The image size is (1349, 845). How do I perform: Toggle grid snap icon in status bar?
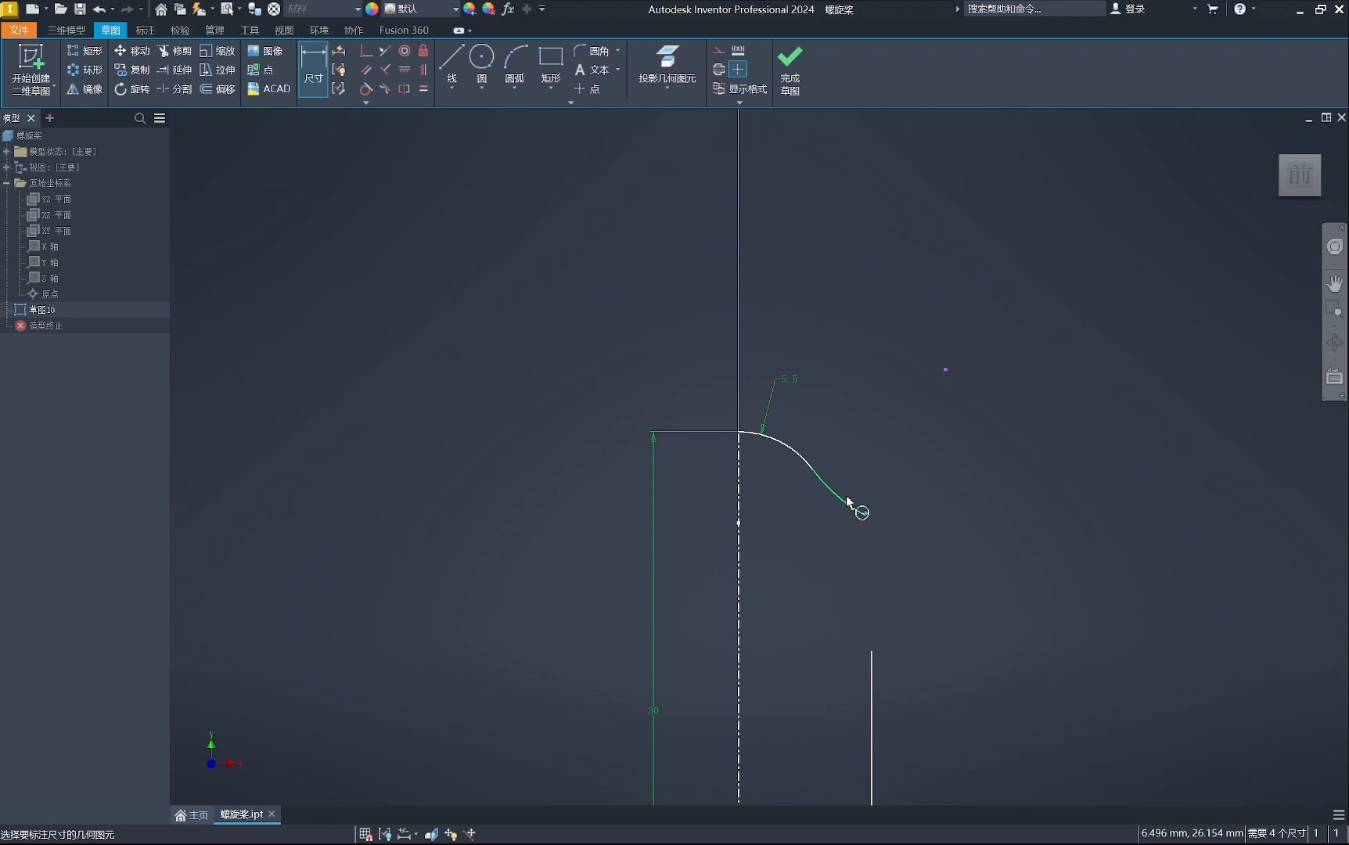click(365, 834)
